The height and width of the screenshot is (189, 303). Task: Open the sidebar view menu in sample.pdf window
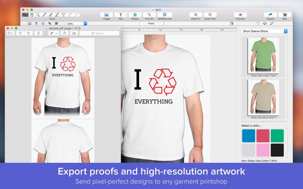[x=11, y=33]
